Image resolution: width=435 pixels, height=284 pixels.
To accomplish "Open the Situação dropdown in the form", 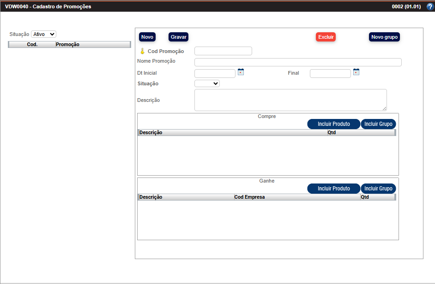I will coord(207,83).
